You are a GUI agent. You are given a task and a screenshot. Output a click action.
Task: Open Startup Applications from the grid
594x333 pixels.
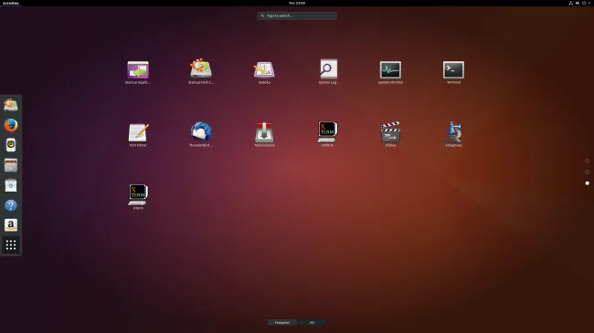(138, 72)
